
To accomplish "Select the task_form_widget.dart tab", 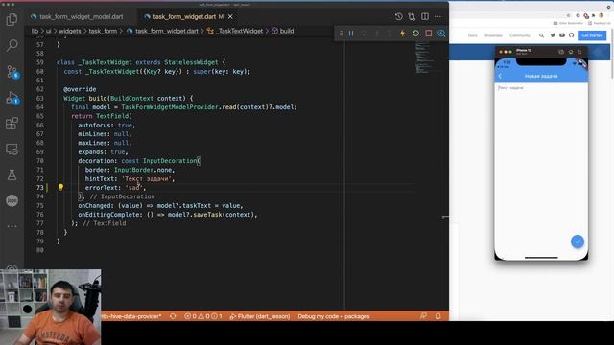I will tap(184, 17).
